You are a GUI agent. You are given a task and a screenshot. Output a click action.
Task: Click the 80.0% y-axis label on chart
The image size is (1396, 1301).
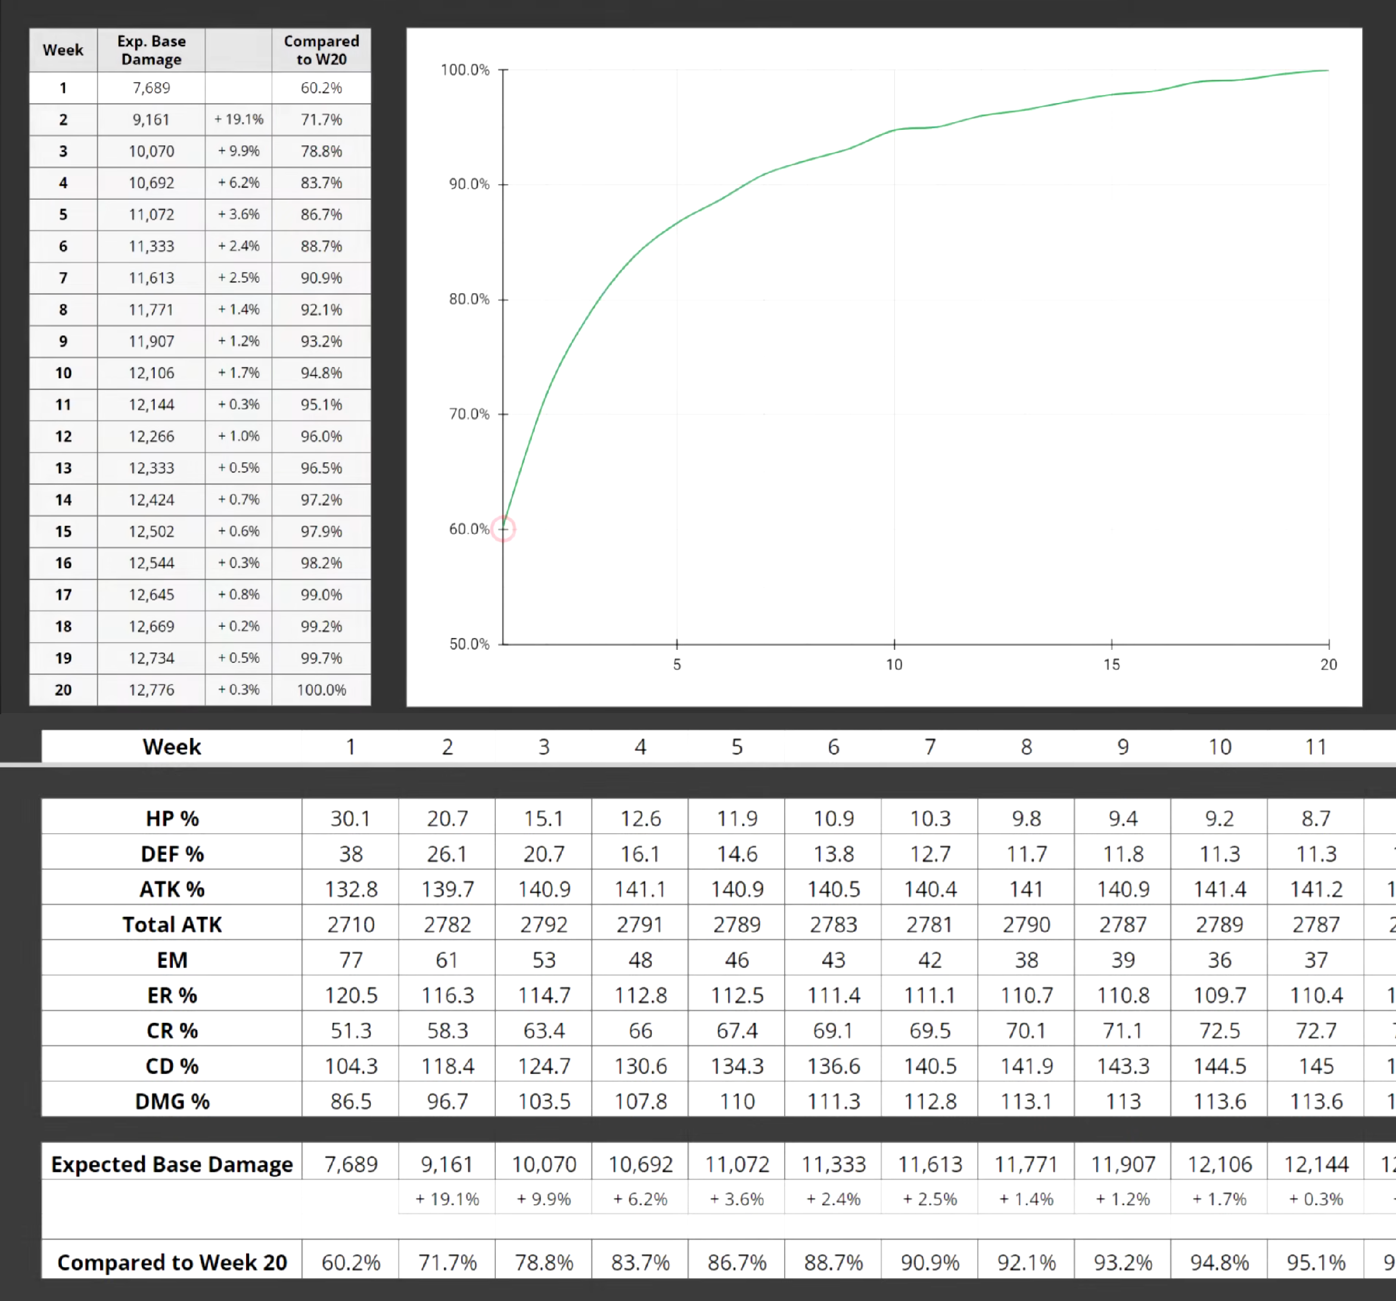coord(469,299)
